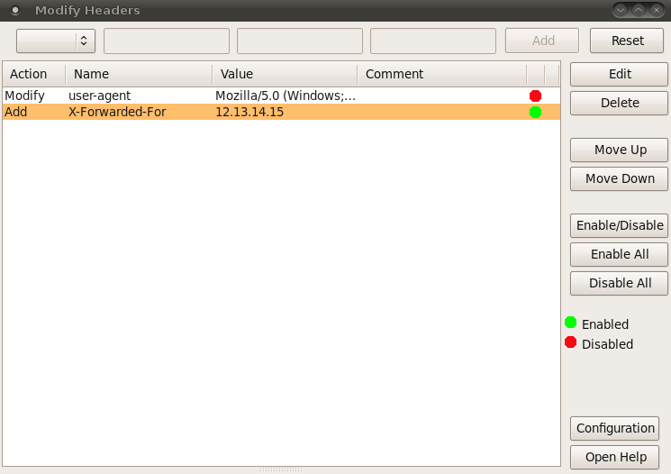The width and height of the screenshot is (671, 474).
Task: Click Enable All button
Action: 620,254
